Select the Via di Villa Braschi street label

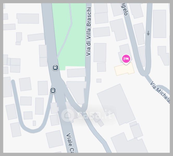click(89, 31)
